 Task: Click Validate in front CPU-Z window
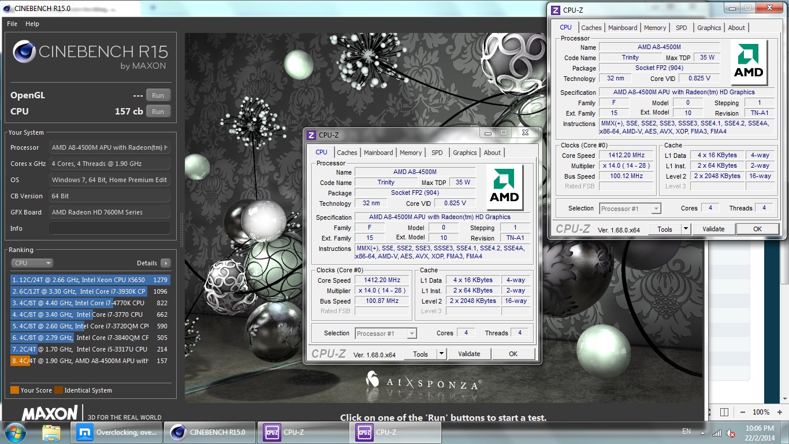pyautogui.click(x=469, y=354)
